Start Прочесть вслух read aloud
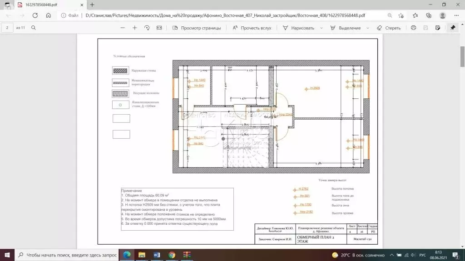The image size is (465, 261). coord(252,28)
